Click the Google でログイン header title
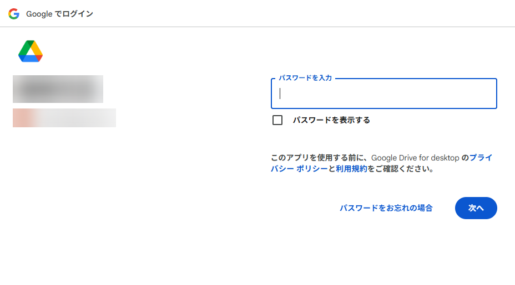The width and height of the screenshot is (515, 285). 59,14
